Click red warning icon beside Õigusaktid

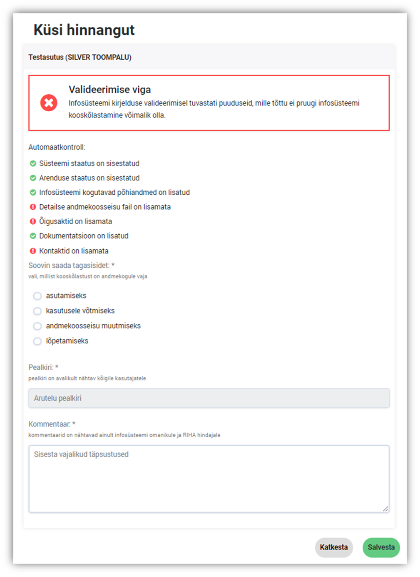[33, 221]
